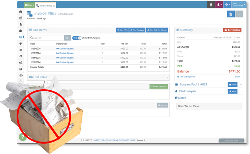
Task: Click the Notes heading
Action: (x=180, y=98)
